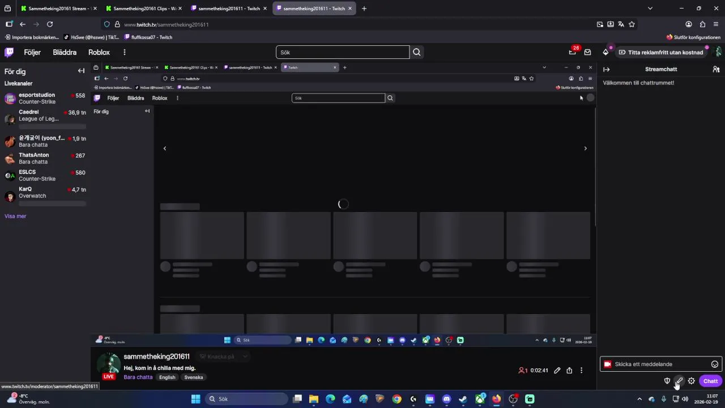Click the Skicka ett meddelande chat input
The image size is (725, 408).
(661, 364)
